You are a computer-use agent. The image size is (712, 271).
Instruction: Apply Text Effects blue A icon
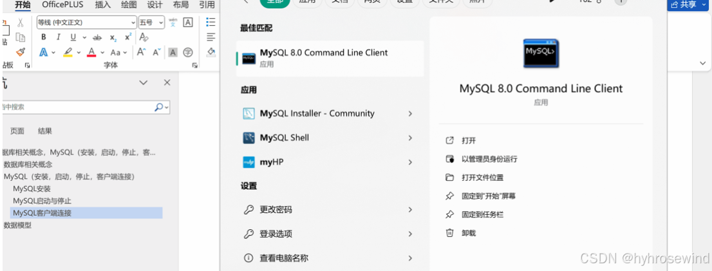pyautogui.click(x=44, y=52)
